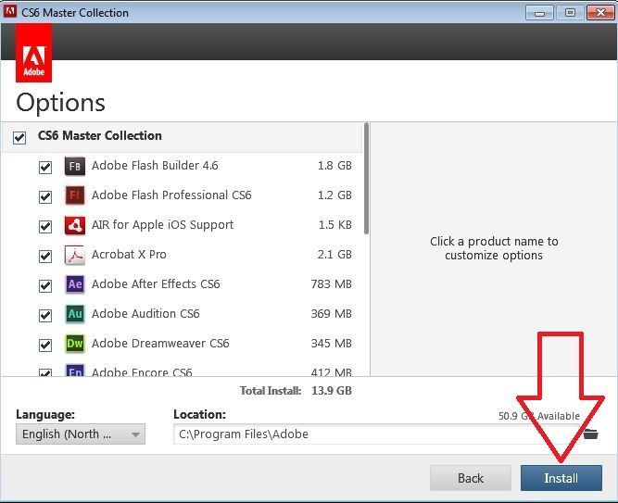Toggle the Adobe Audition CS6 checkbox
Screen dimensions: 618x503
pyautogui.click(x=45, y=315)
